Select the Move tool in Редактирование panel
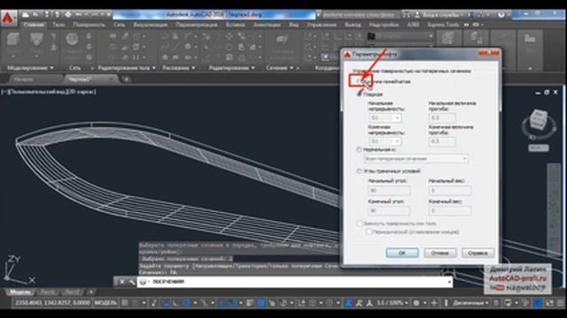The width and height of the screenshot is (567, 318). click(229, 36)
